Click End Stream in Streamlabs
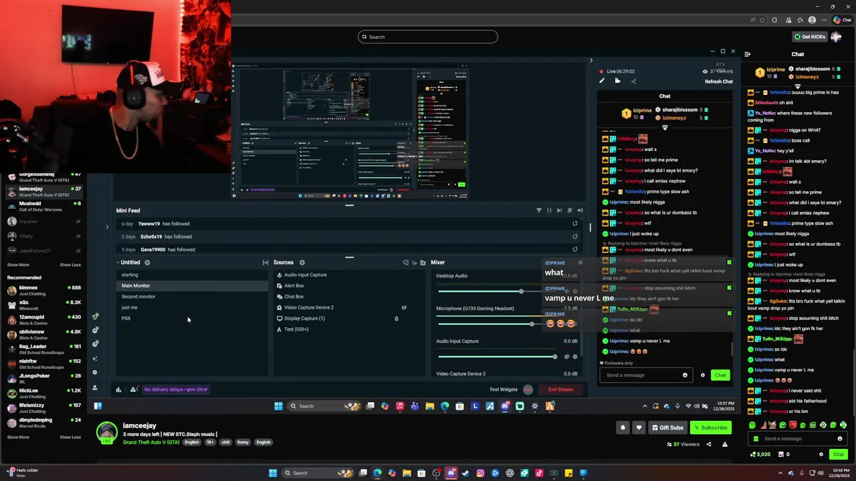The image size is (856, 481). pos(560,389)
